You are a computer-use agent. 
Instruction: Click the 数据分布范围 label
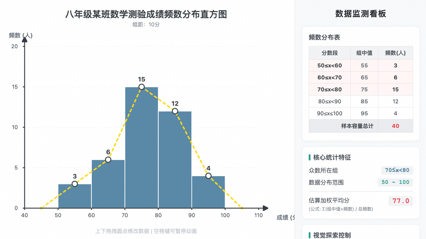pos(326,182)
